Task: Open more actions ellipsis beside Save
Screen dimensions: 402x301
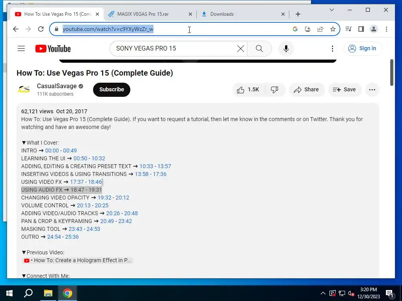Action: (x=372, y=90)
